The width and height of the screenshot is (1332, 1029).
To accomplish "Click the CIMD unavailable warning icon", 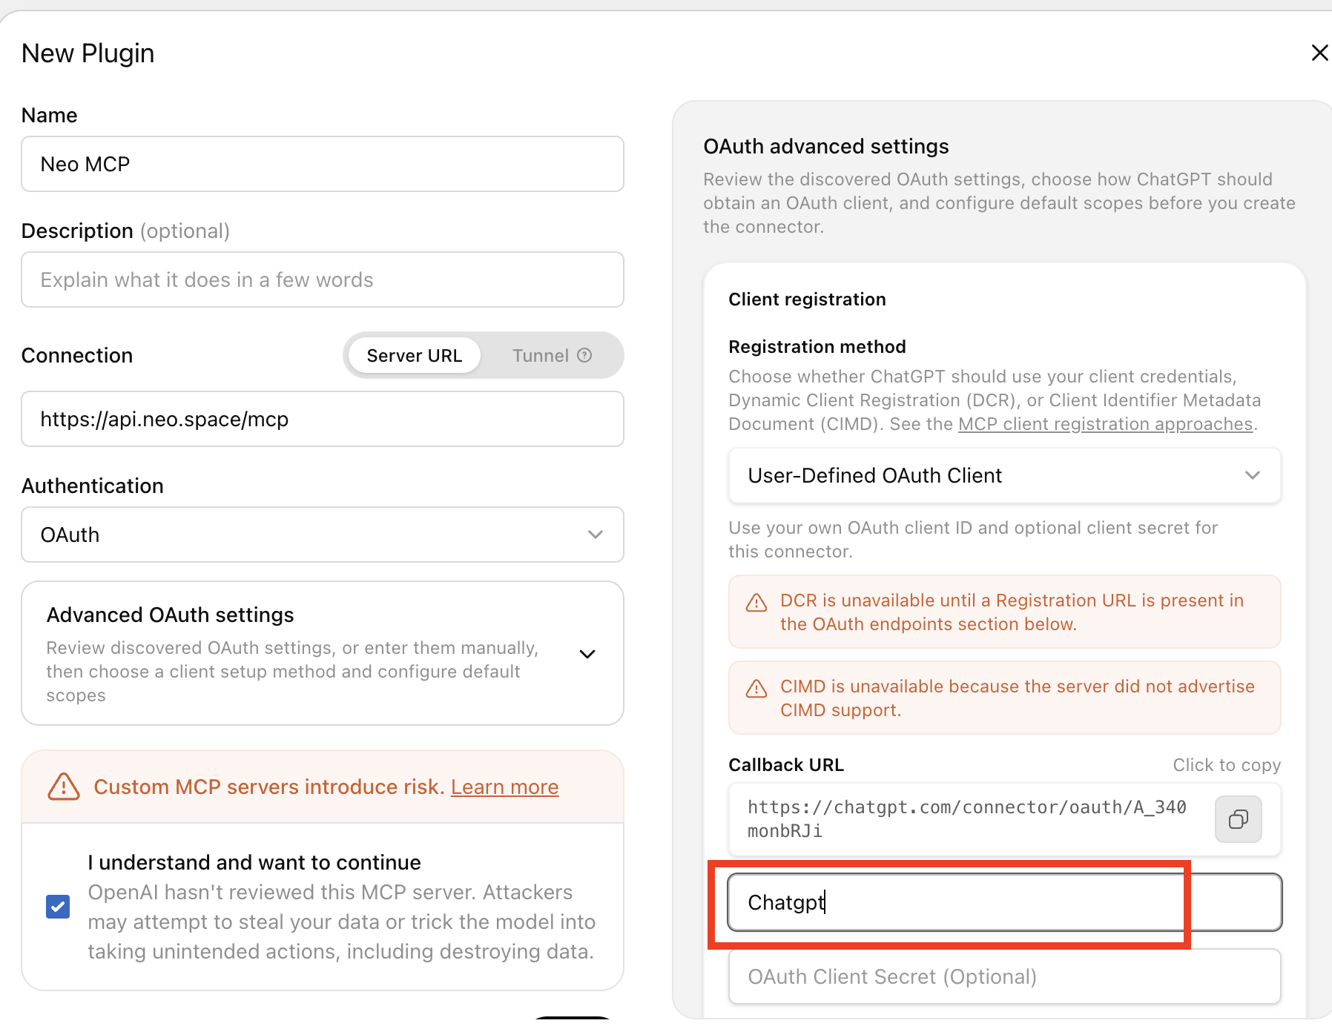I will (x=756, y=689).
